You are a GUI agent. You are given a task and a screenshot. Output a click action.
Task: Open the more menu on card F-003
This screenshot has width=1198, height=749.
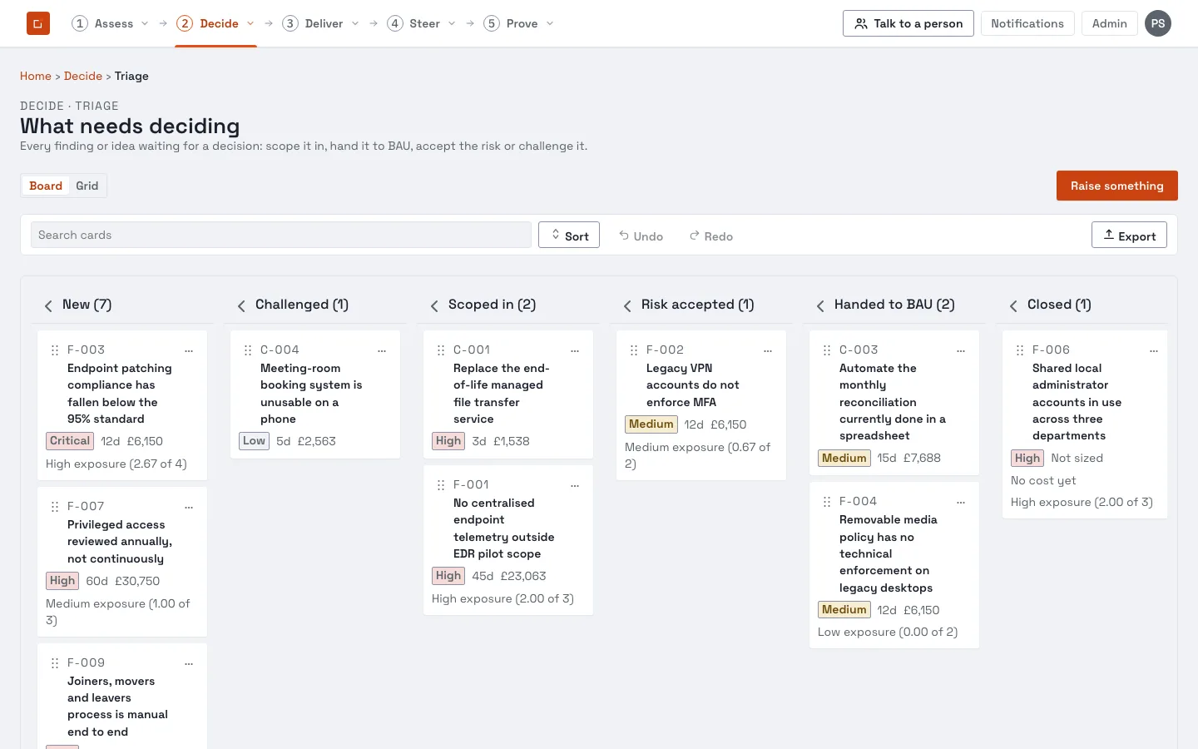(189, 350)
